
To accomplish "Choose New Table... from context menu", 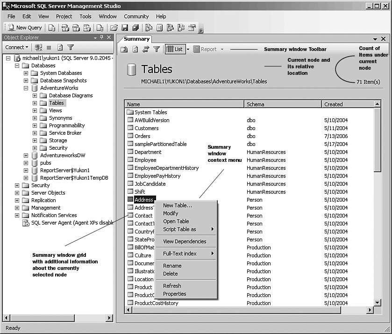I will (186, 205).
